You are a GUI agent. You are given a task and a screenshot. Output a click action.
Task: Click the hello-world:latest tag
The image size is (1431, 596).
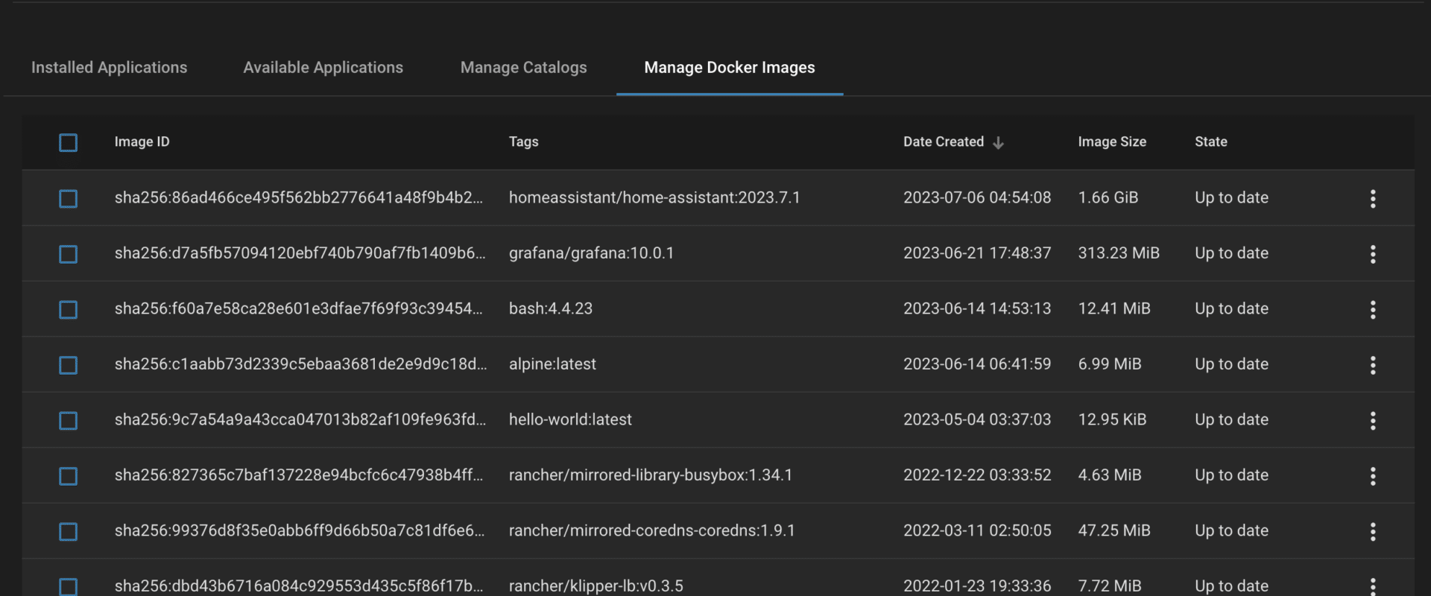tap(570, 419)
